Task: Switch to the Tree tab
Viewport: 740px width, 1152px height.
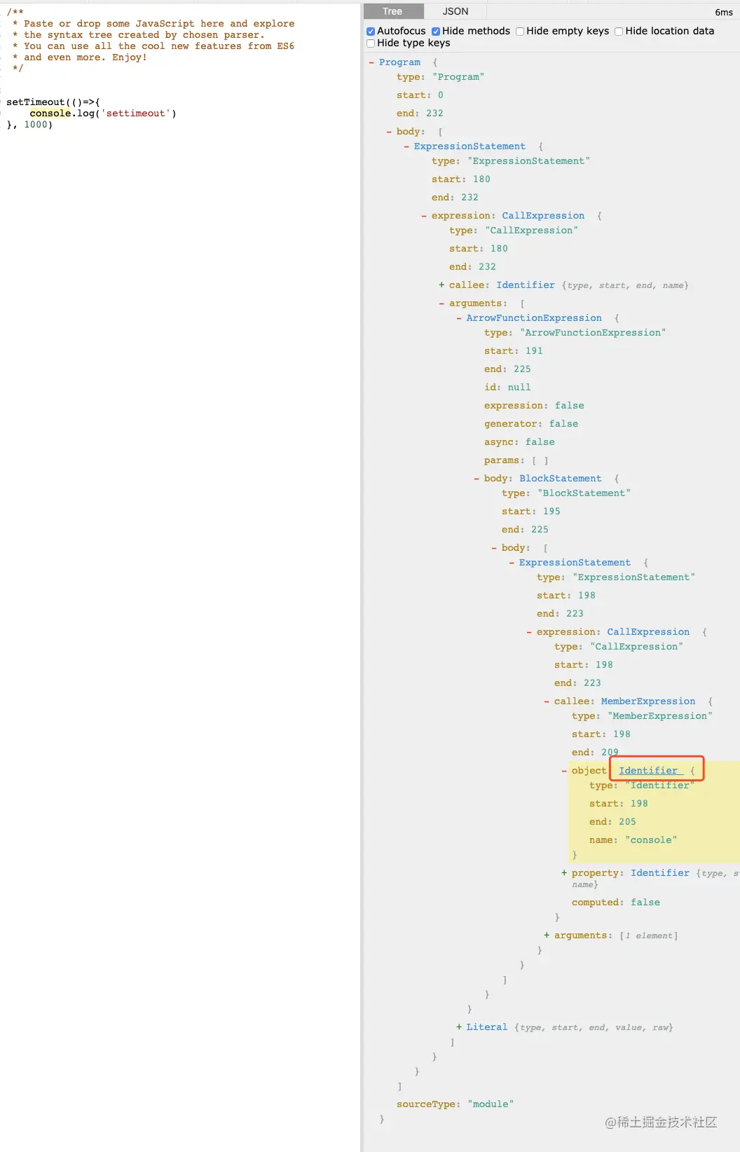Action: click(x=393, y=11)
